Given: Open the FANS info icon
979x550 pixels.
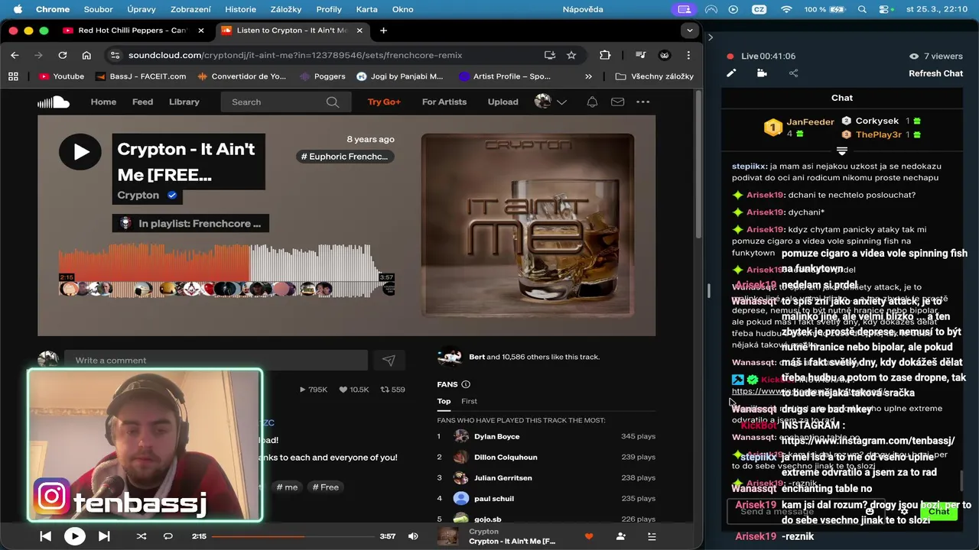Looking at the screenshot, I should [x=466, y=384].
